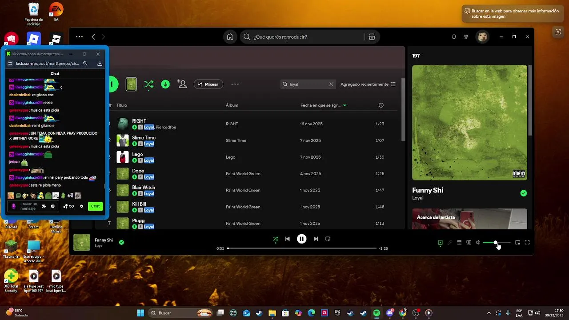Seek within the song progress bar
Image resolution: width=569 pixels, height=320 pixels.
tap(302, 248)
